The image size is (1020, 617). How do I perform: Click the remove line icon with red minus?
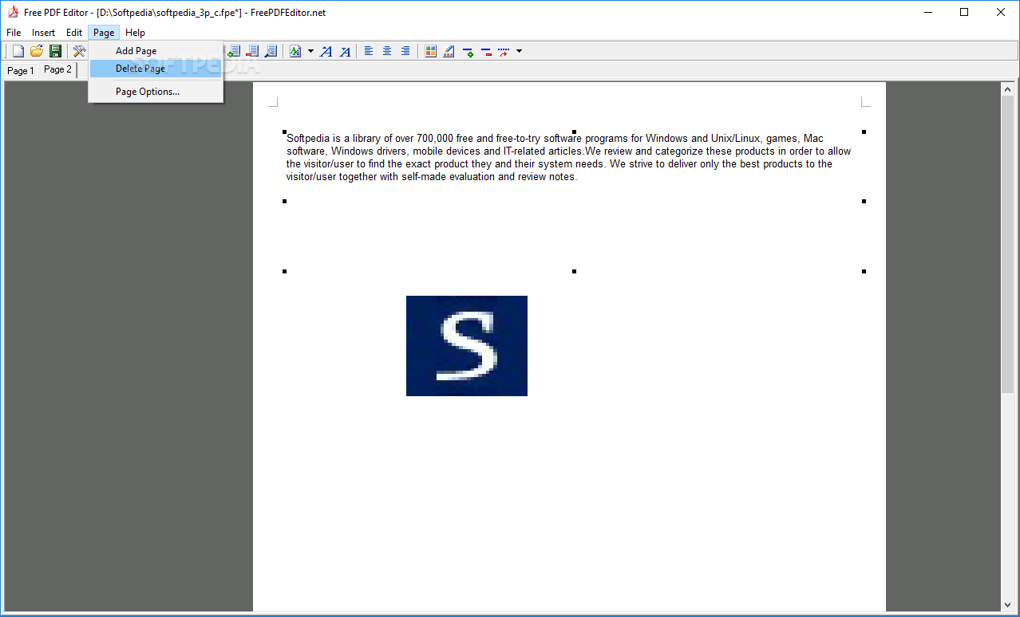click(487, 51)
